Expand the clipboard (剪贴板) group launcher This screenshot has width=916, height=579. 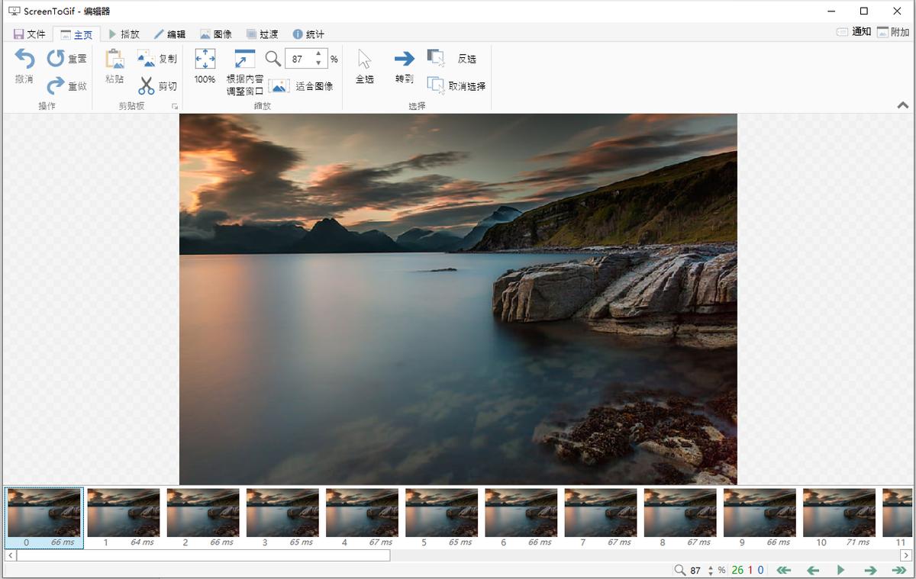tap(174, 107)
